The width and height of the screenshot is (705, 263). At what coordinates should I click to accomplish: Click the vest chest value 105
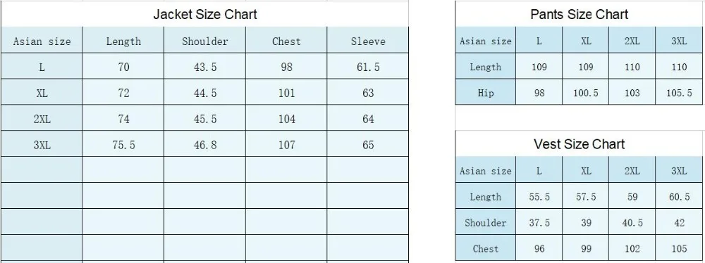point(679,248)
